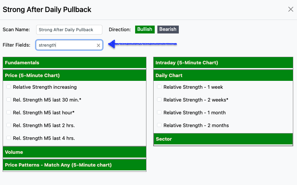Check Relative Strength - 1 week option
This screenshot has width=297, height=185.
tap(159, 87)
